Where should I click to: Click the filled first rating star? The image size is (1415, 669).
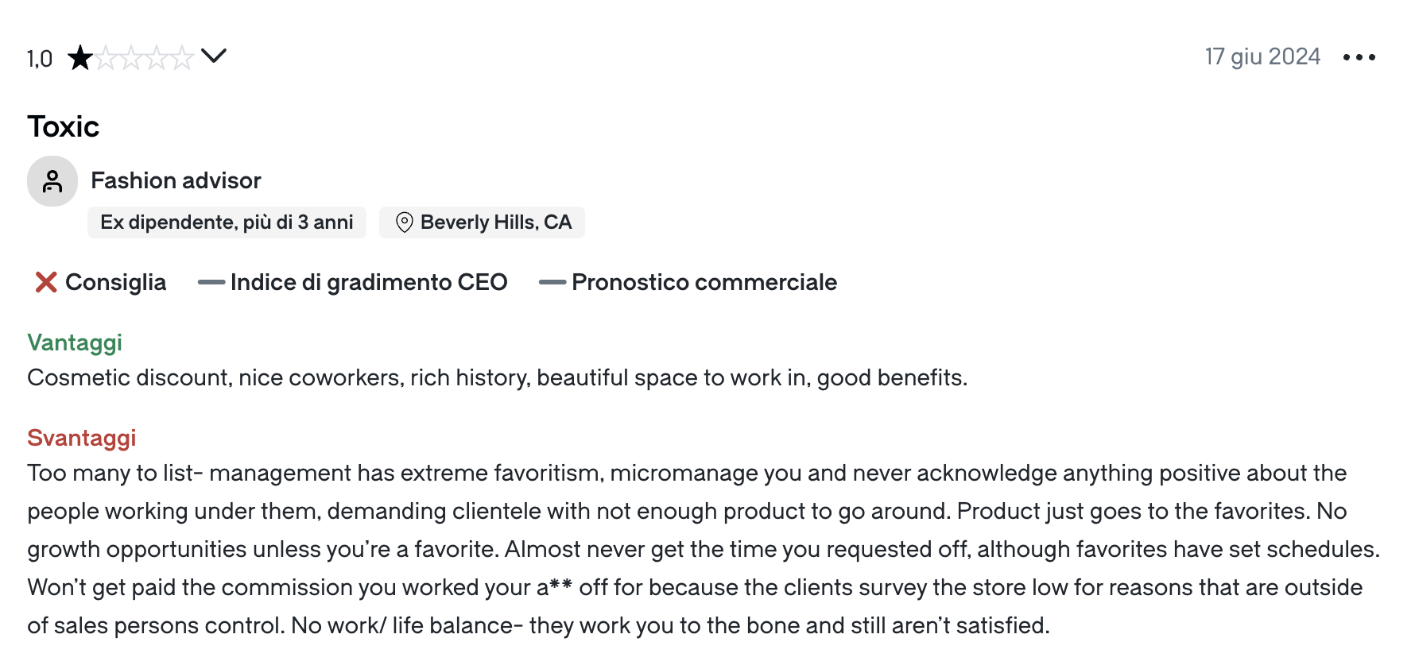pyautogui.click(x=79, y=58)
